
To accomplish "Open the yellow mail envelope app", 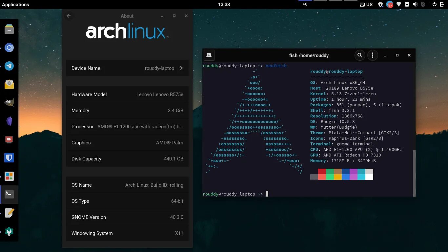I will [9, 84].
